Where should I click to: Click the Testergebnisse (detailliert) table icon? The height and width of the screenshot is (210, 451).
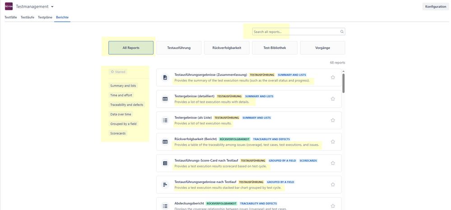(165, 99)
